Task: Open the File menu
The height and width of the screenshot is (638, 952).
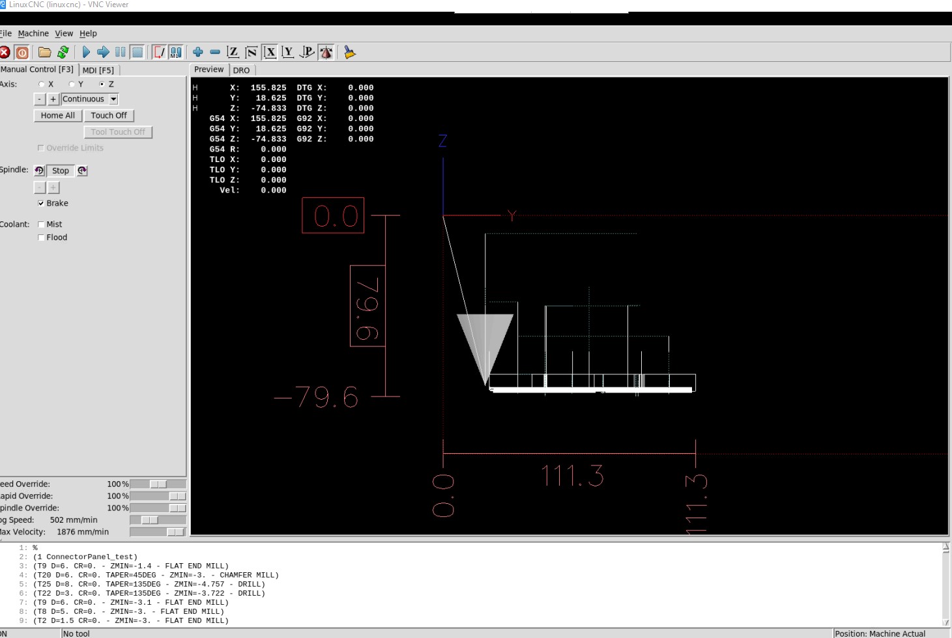Action: coord(6,33)
